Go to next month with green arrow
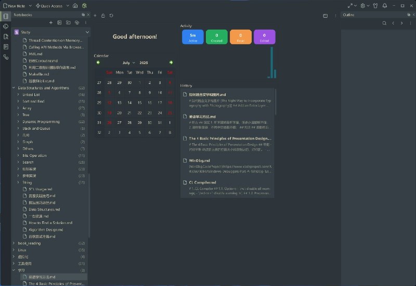Viewport: 416px width, 286px height. 171,63
